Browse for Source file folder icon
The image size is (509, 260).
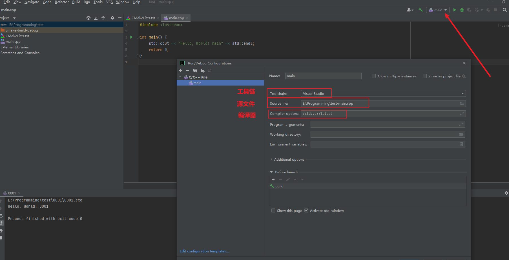click(462, 104)
